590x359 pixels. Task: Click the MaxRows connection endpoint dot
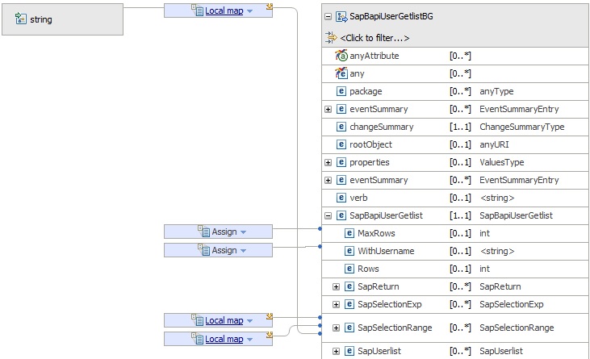tap(320, 228)
